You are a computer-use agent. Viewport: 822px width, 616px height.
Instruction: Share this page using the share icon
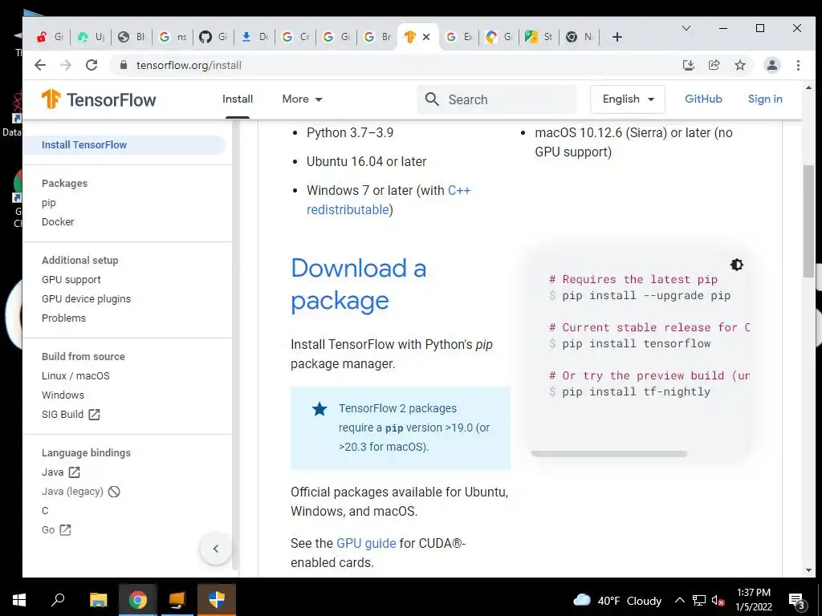tap(714, 65)
